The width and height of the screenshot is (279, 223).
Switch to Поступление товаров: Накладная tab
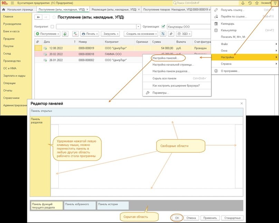(x=177, y=10)
